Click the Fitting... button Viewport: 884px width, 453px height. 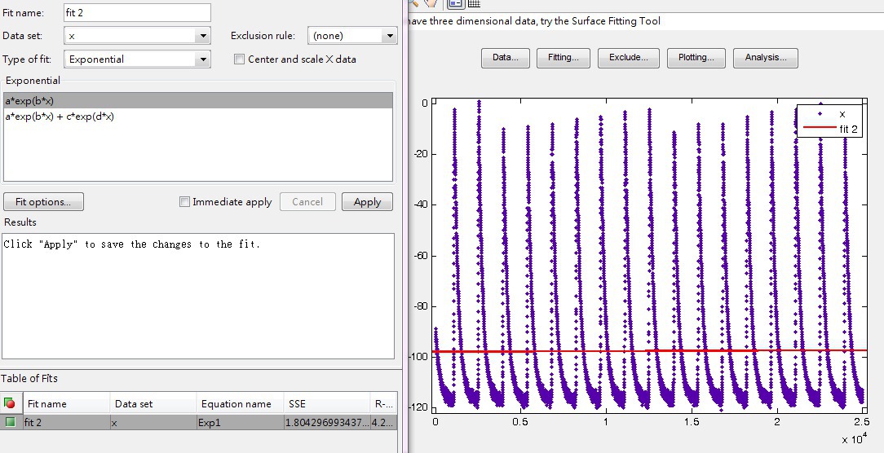click(x=564, y=58)
